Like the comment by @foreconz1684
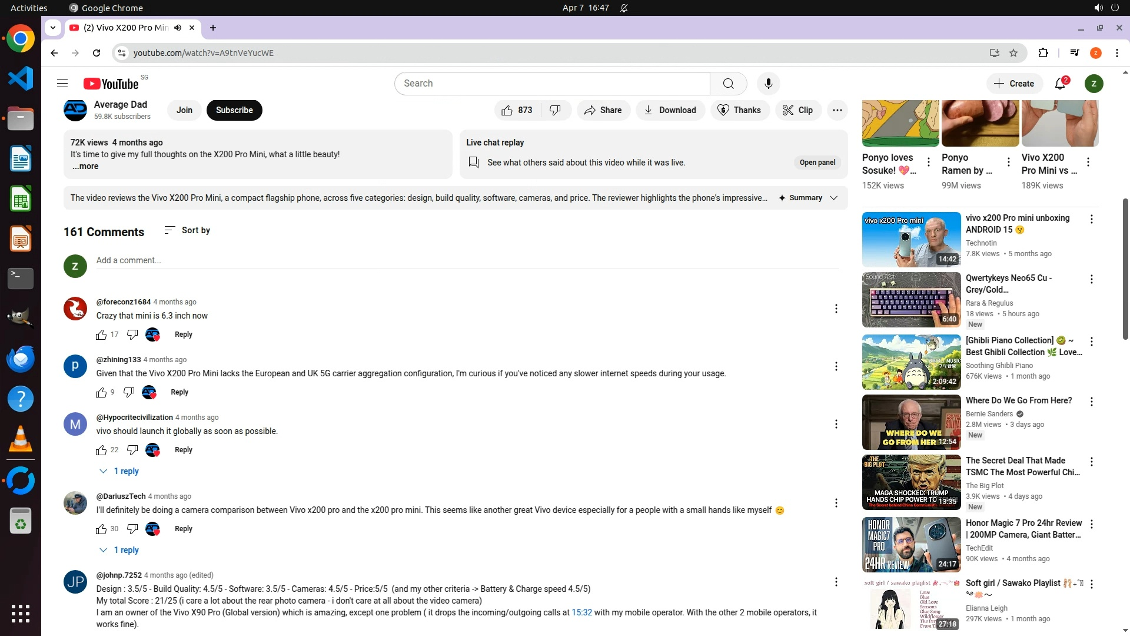Image resolution: width=1130 pixels, height=636 pixels. (x=101, y=334)
